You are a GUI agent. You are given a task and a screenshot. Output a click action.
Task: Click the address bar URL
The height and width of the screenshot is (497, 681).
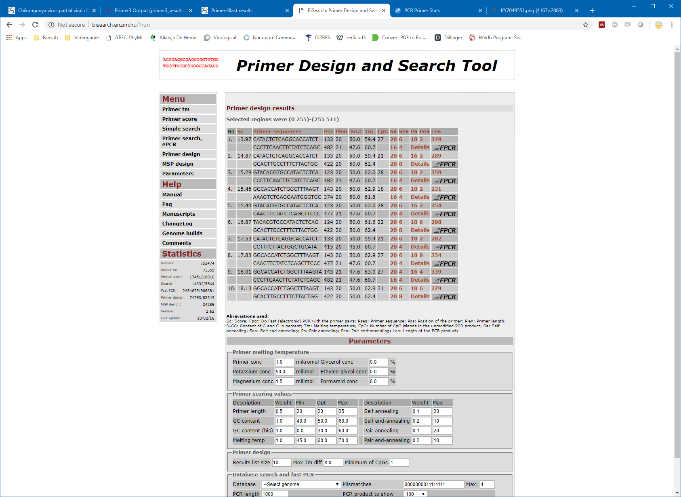coord(121,25)
